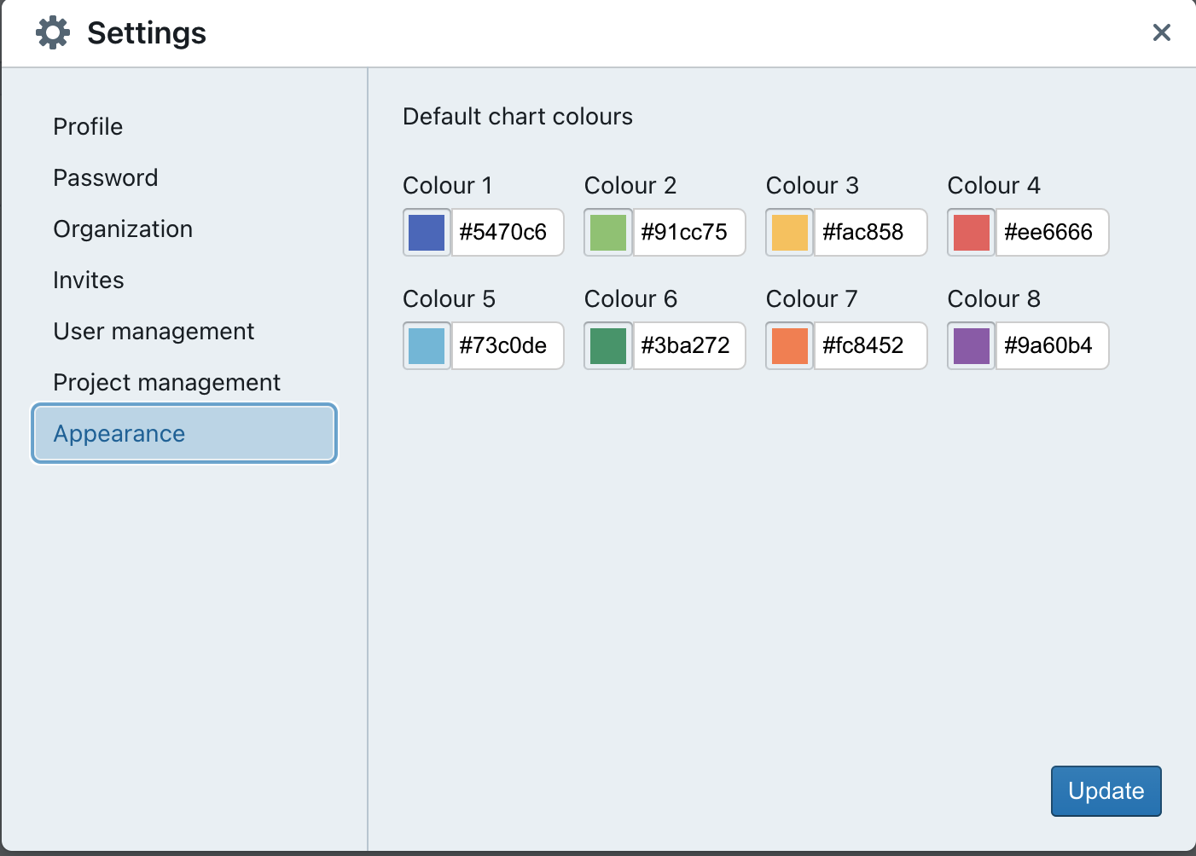
Task: Click the Settings gear icon
Action: 53,33
